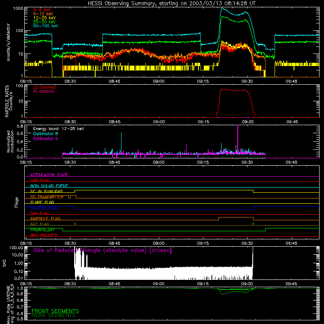Viewport: 324px width, 324px height.
Task: Select the Collimator 8 legend label
Action: click(45, 134)
